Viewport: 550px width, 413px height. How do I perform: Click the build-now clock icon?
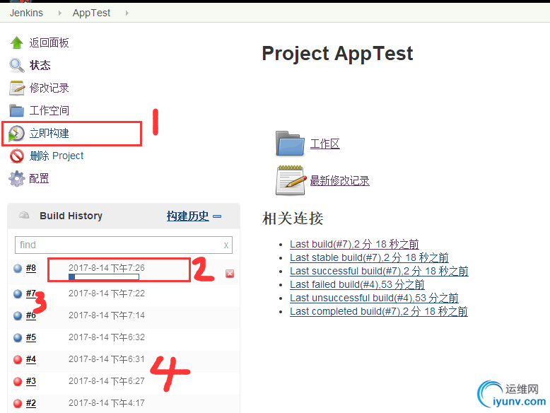point(16,134)
